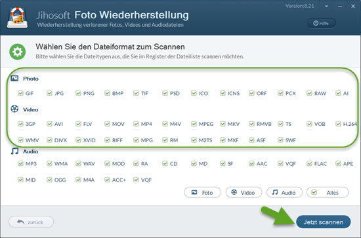Toggle the ACC+ audio checkbox
361x238 pixels.
pyautogui.click(x=107, y=180)
